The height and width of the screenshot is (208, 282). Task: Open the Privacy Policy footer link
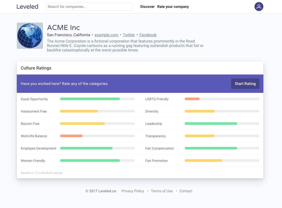(133, 191)
